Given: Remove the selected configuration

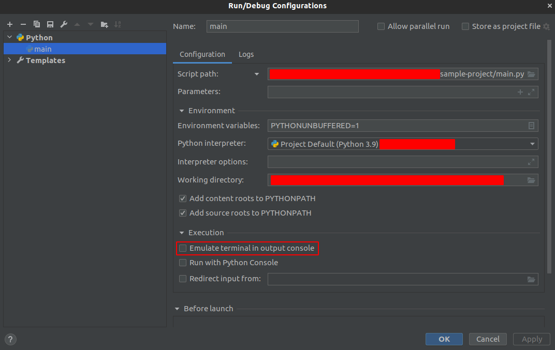Looking at the screenshot, I should pos(23,24).
